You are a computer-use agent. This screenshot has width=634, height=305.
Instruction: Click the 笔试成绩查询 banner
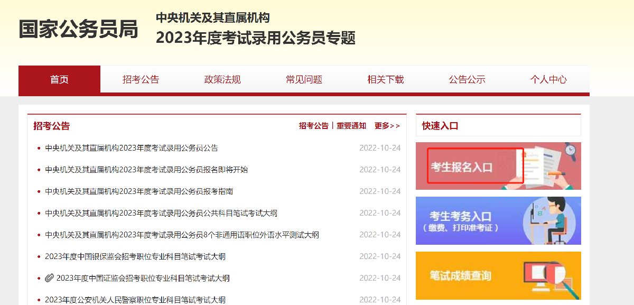tap(498, 275)
